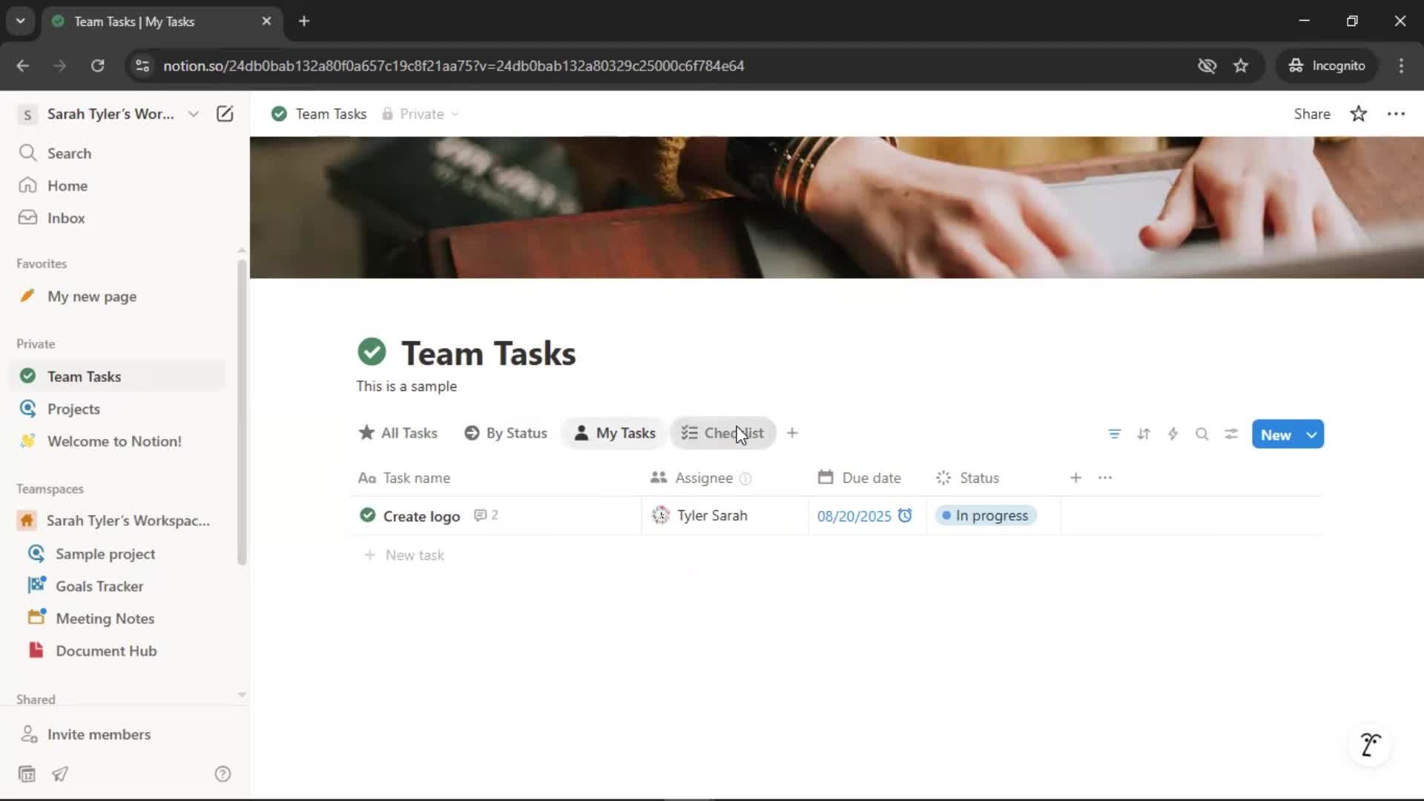Bookmark this tab with the star
This screenshot has height=801, width=1424.
click(x=1240, y=65)
